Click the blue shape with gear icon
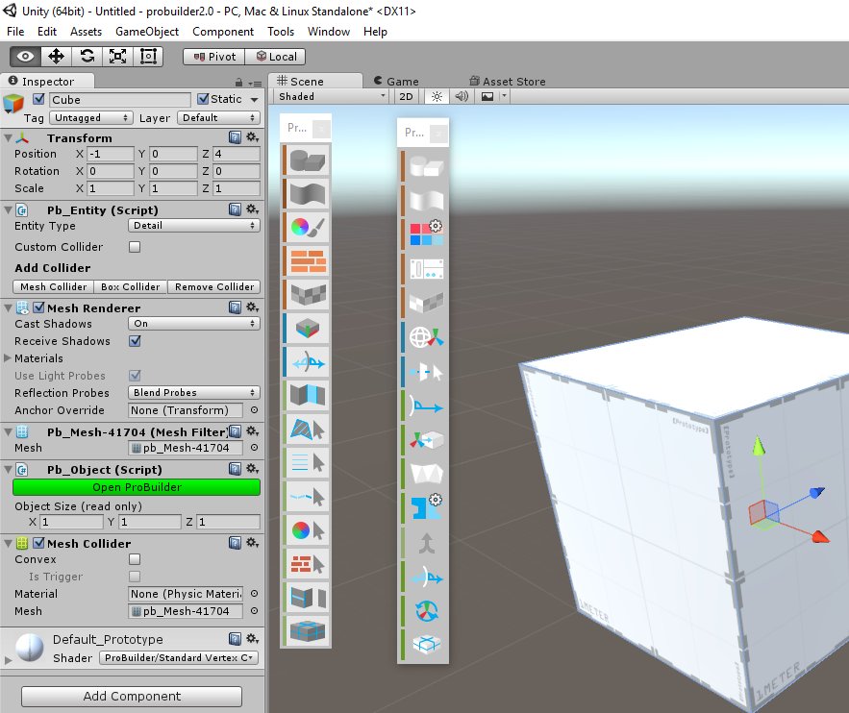The height and width of the screenshot is (713, 849). click(426, 507)
